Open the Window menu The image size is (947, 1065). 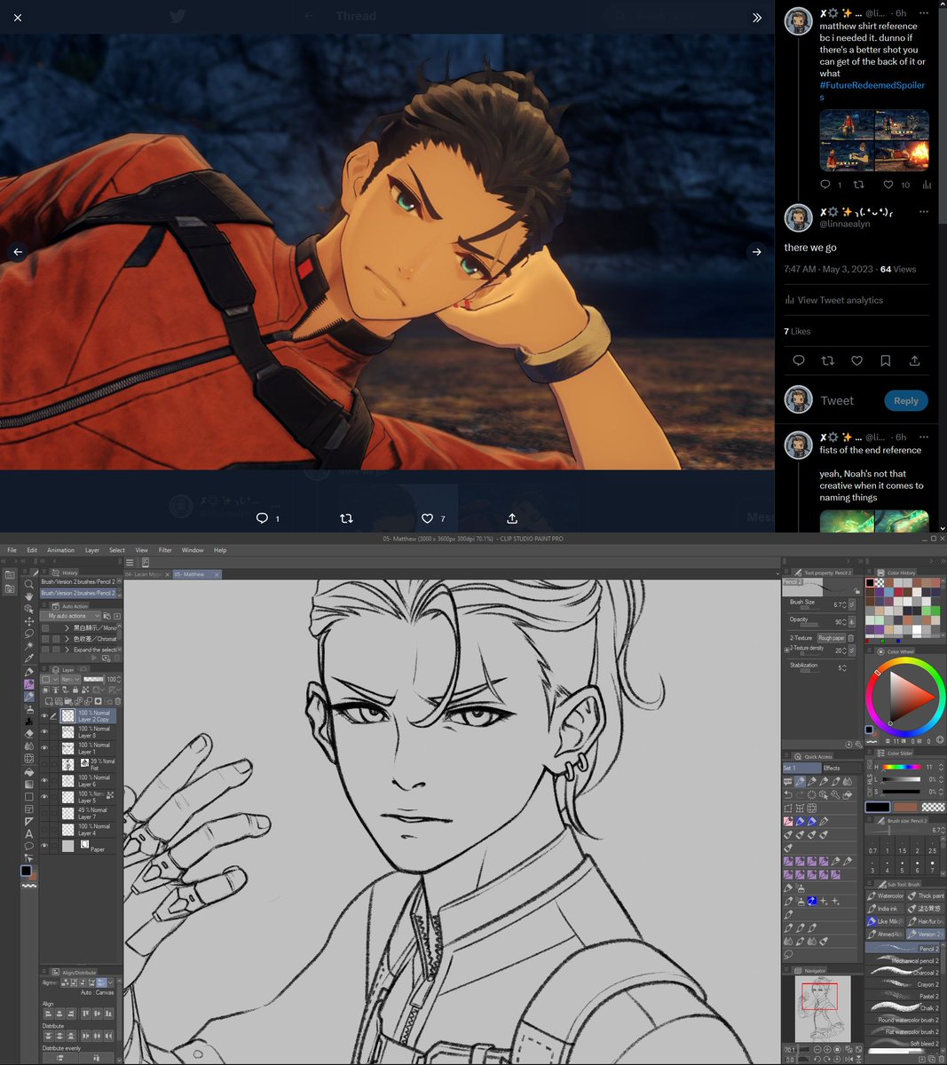[193, 550]
